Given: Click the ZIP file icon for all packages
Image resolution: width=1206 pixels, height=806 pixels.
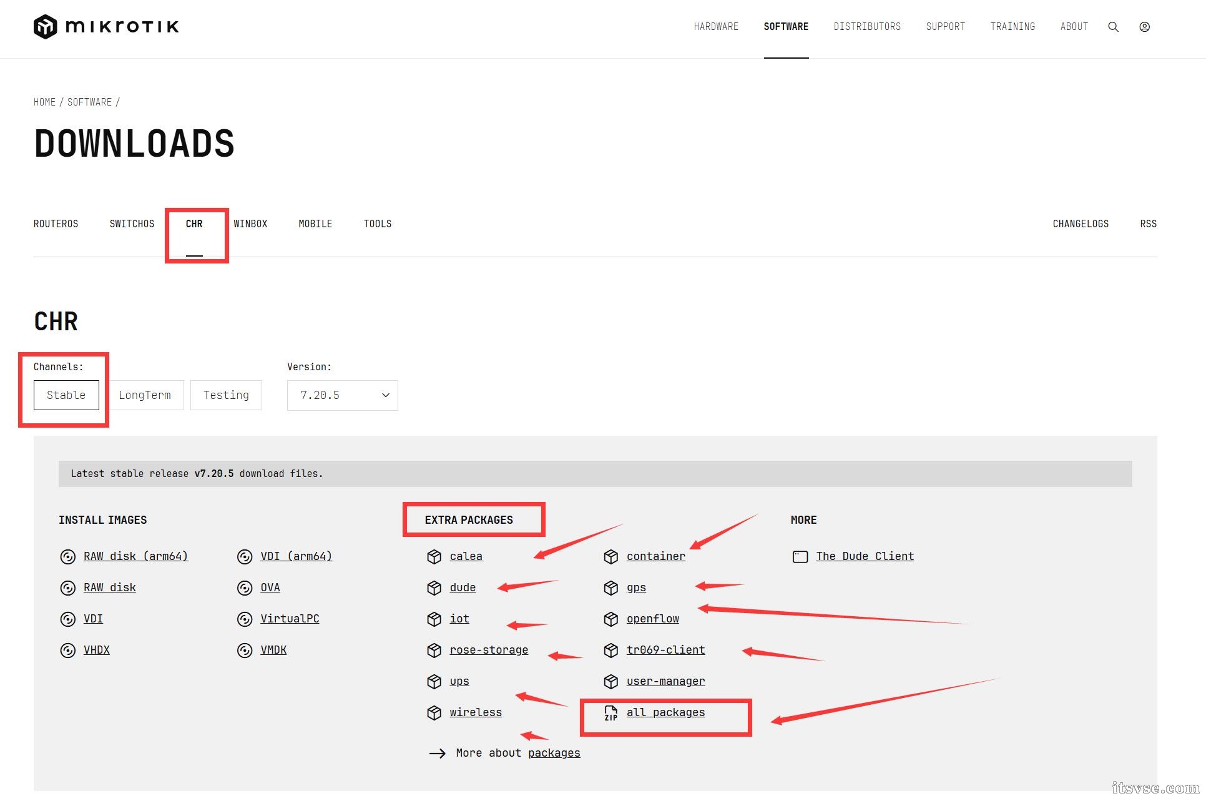Looking at the screenshot, I should pos(610,713).
